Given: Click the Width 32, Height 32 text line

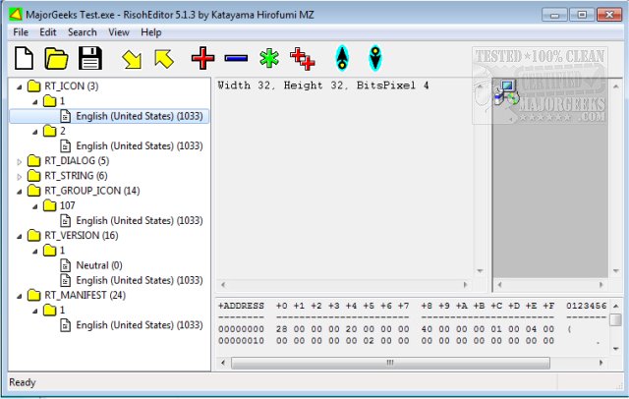Looking at the screenshot, I should coord(323,85).
